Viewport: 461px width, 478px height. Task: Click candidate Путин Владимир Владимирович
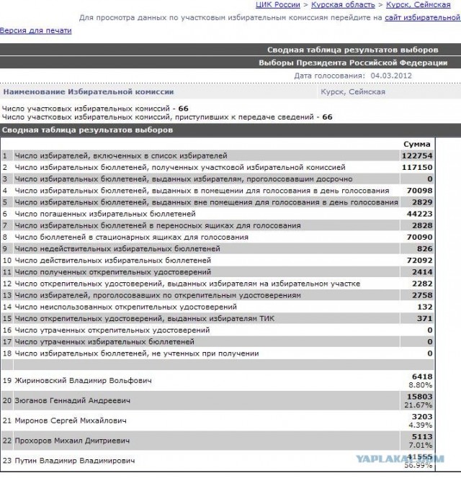[75, 461]
